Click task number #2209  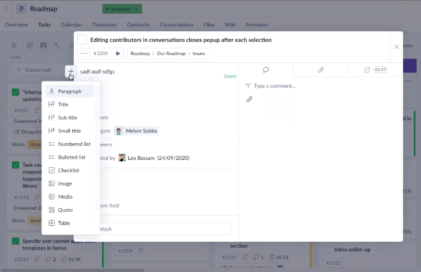100,54
